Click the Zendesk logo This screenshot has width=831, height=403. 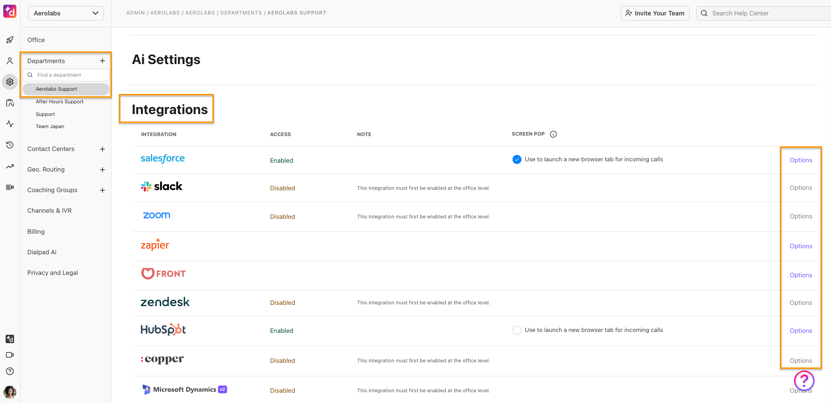click(165, 302)
